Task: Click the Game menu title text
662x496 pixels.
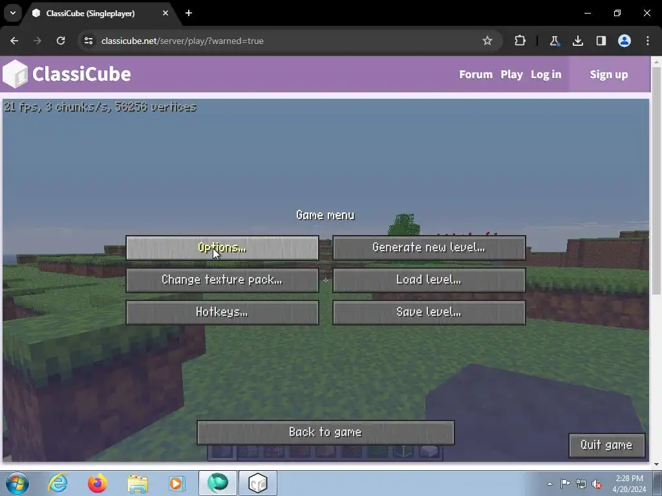Action: point(325,215)
